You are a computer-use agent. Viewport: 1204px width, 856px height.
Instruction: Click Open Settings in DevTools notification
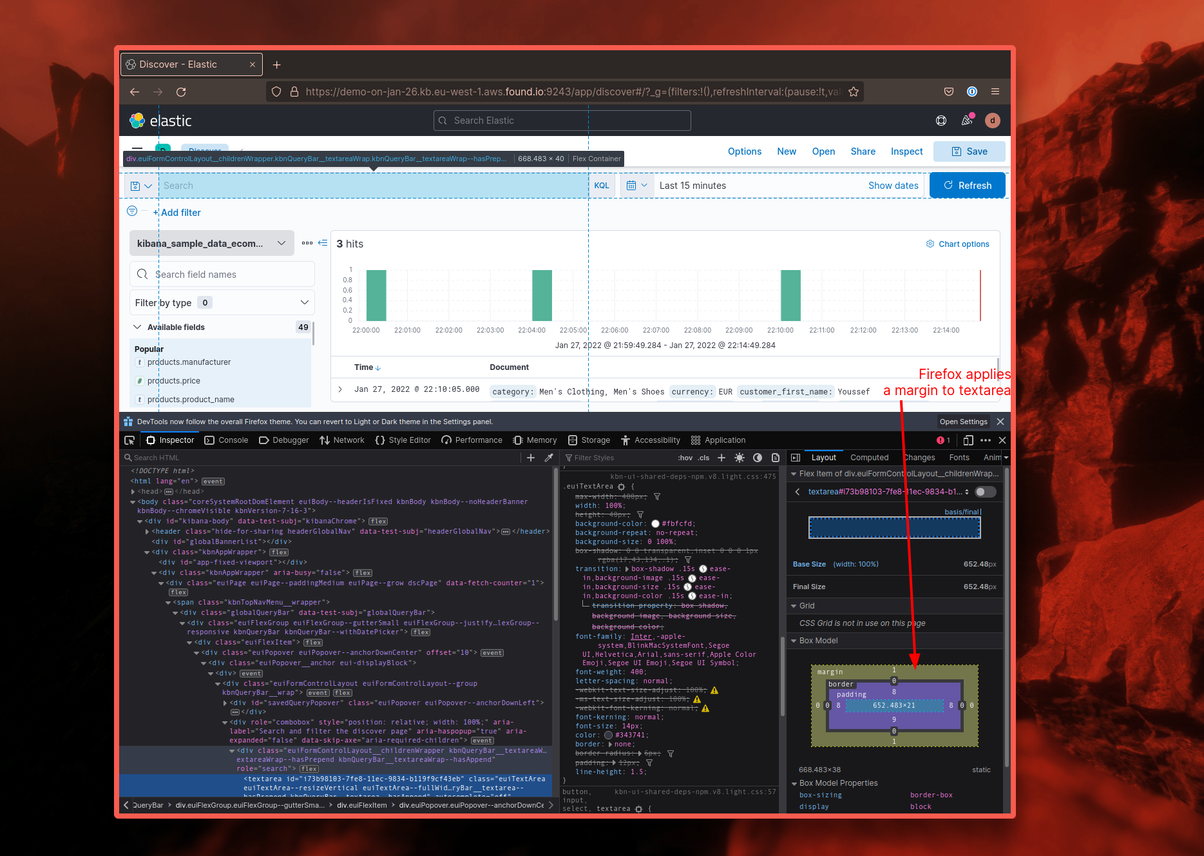pyautogui.click(x=963, y=422)
